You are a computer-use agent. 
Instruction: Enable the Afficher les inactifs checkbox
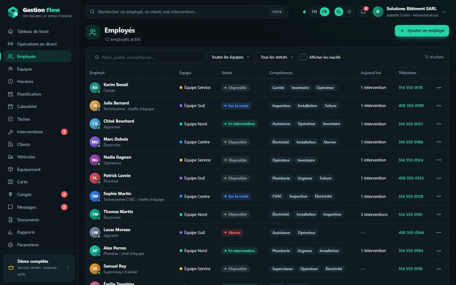click(303, 57)
